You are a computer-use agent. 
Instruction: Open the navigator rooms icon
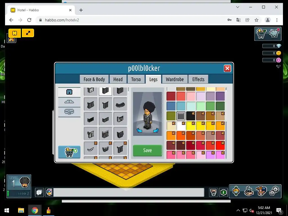click(x=236, y=191)
